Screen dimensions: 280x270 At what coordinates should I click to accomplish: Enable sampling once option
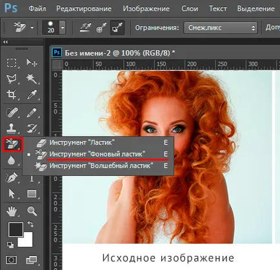click(101, 28)
